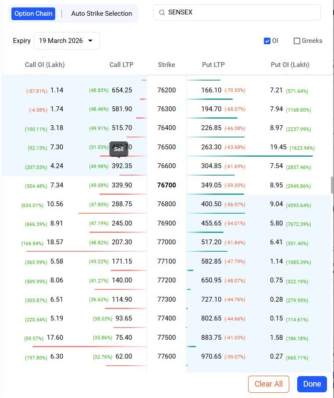Click the Put OI (Lakh) column header

coord(290,65)
